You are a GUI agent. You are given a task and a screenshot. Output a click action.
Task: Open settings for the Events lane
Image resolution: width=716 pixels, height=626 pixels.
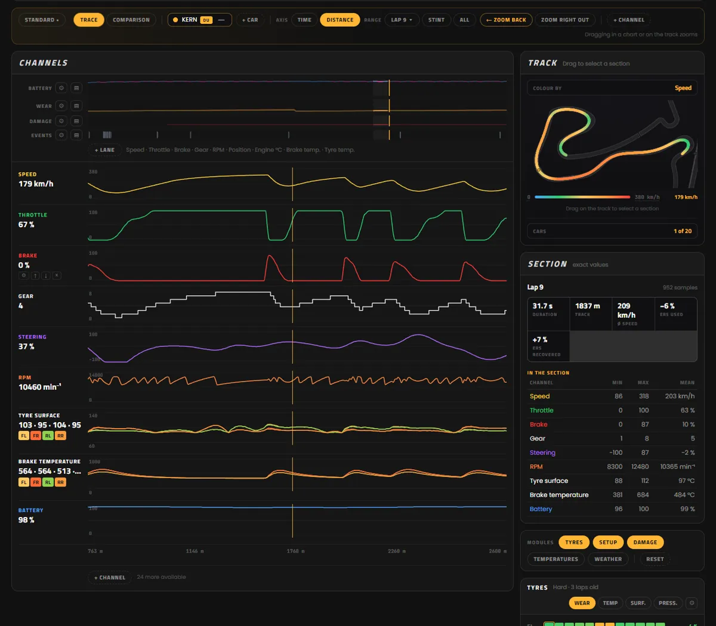tap(61, 135)
